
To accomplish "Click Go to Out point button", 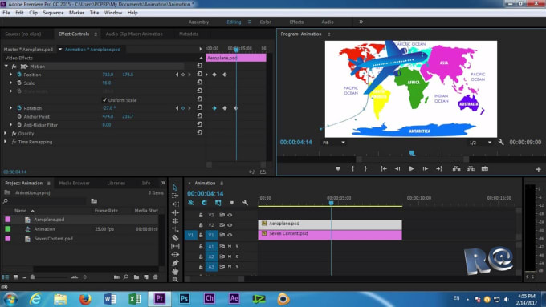I will click(x=439, y=168).
